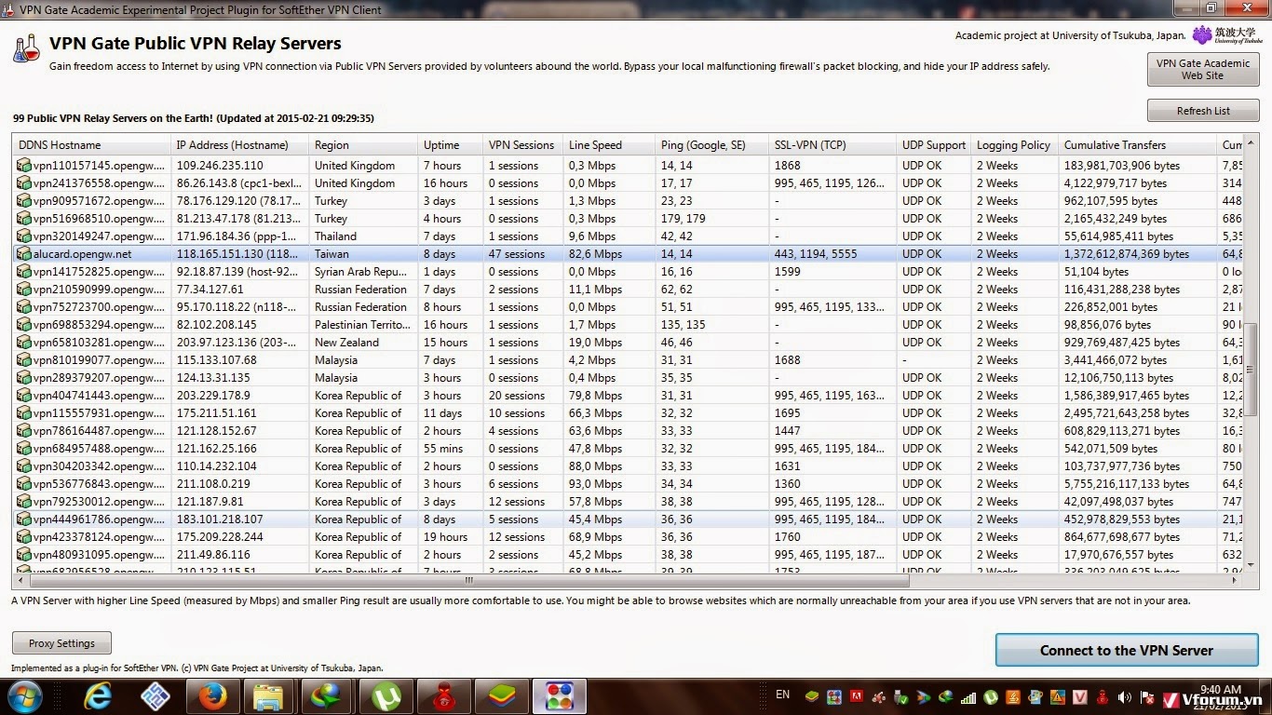Click server icon for vpn289379207 row

click(x=24, y=378)
